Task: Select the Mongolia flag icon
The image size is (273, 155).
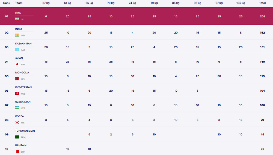Action: click(17, 79)
